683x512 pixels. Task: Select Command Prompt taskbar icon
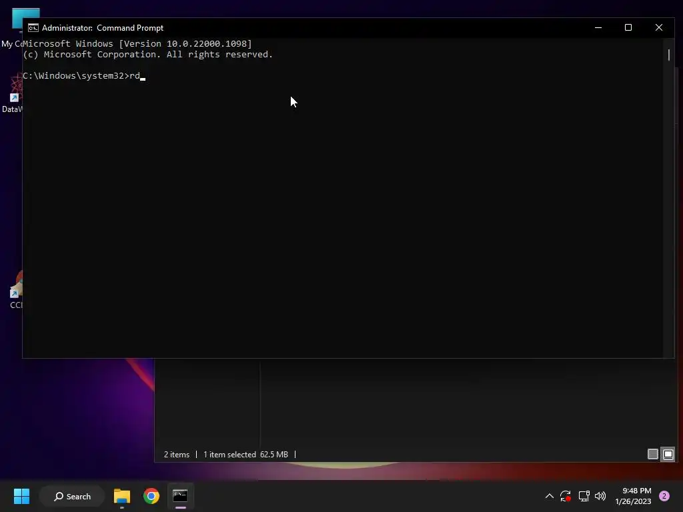pos(180,496)
